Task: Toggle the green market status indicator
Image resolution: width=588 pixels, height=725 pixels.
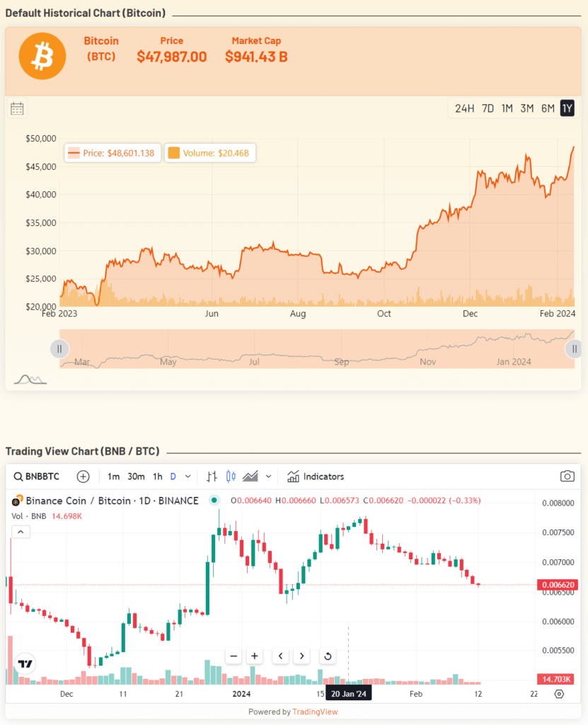Action: click(x=214, y=501)
